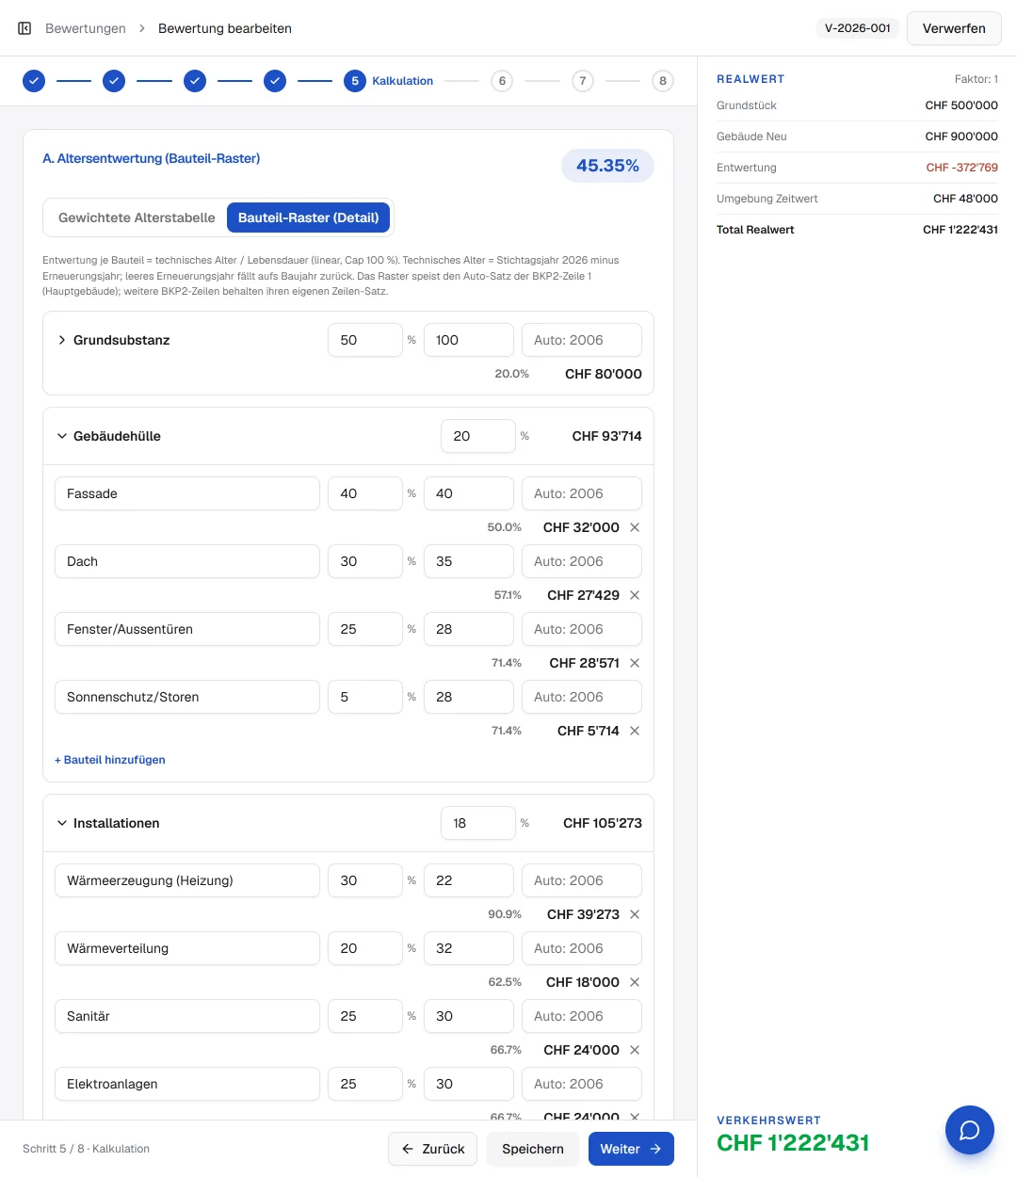
Task: Go to completed step 1
Action: pyautogui.click(x=34, y=81)
